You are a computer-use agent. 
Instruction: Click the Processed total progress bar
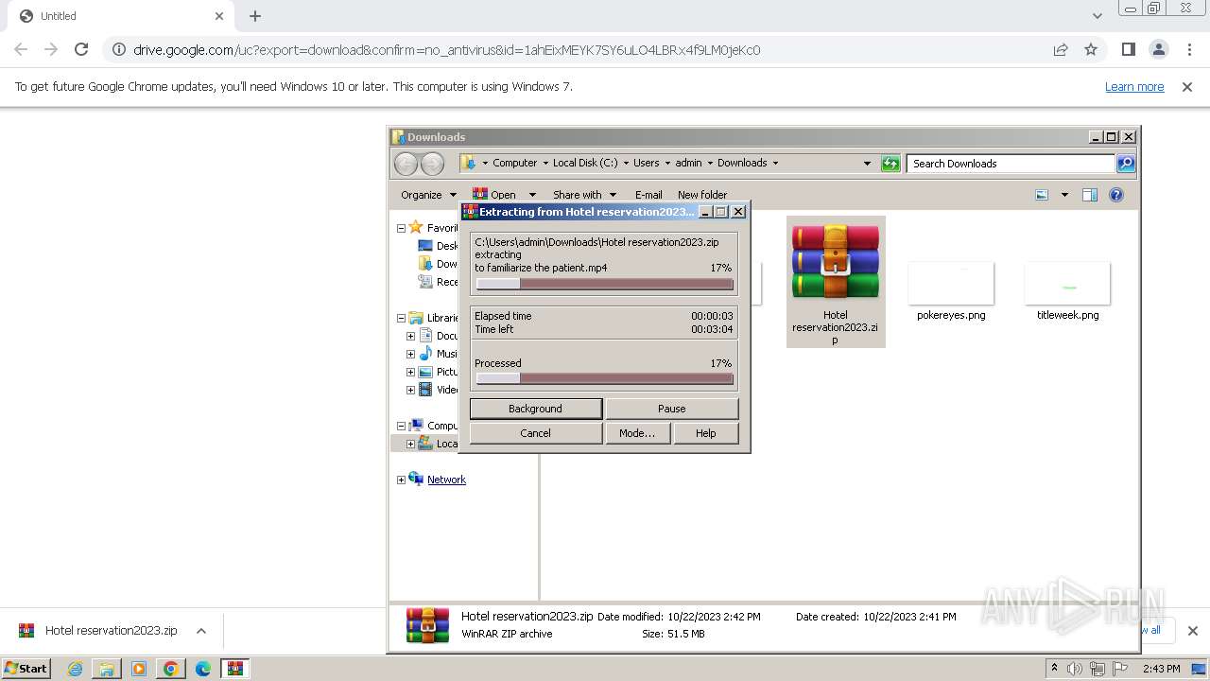click(604, 378)
